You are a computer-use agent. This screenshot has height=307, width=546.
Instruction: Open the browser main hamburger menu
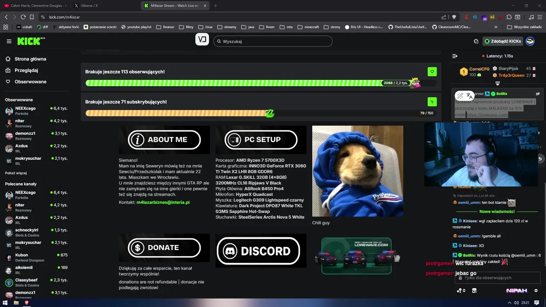(x=540, y=17)
